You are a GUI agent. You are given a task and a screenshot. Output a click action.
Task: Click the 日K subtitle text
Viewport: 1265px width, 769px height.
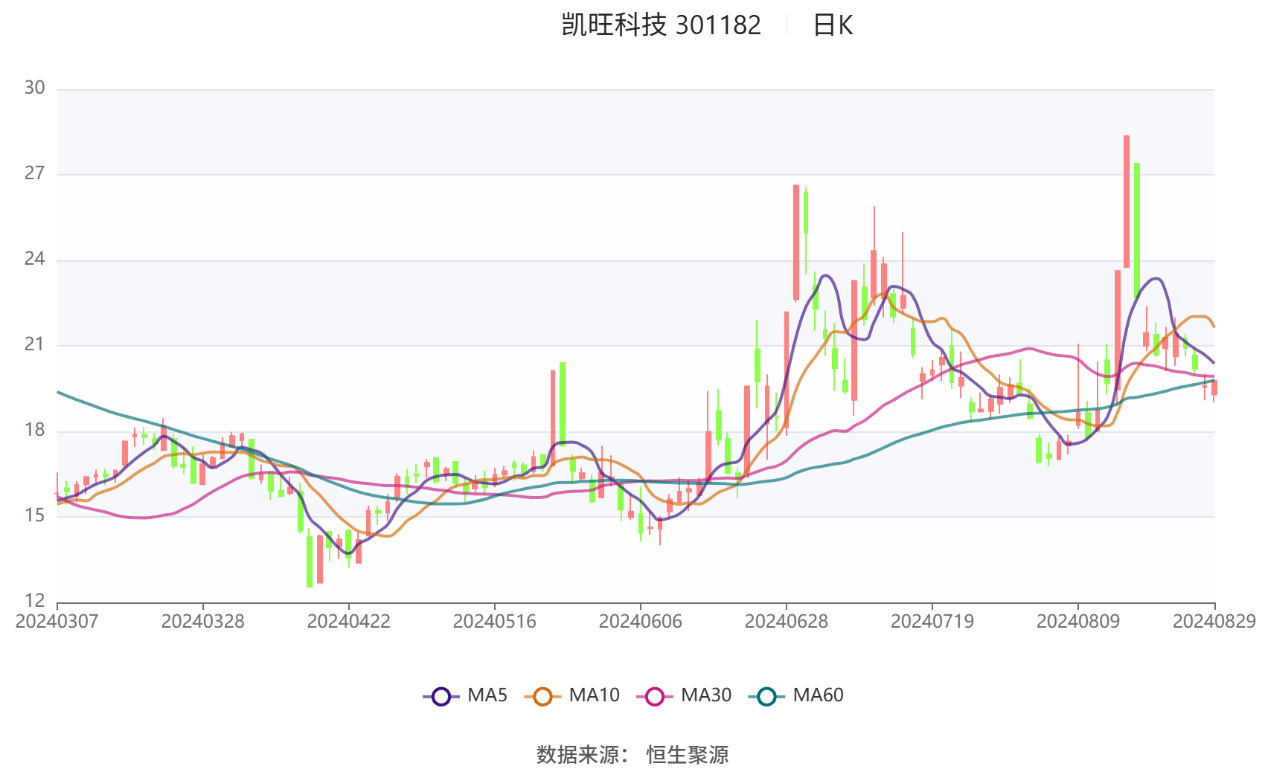[x=833, y=25]
